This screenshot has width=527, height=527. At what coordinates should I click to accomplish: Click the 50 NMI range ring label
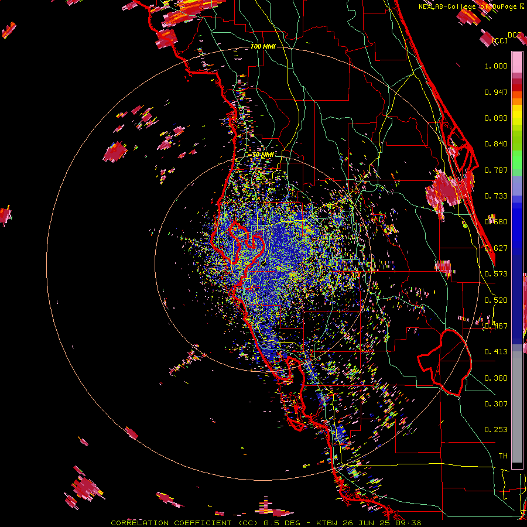(263, 155)
